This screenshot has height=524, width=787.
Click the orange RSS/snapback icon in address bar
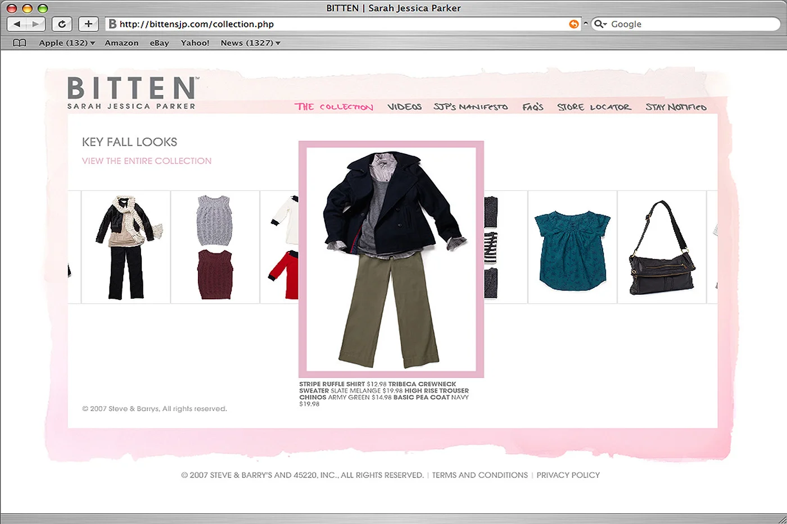coord(573,24)
